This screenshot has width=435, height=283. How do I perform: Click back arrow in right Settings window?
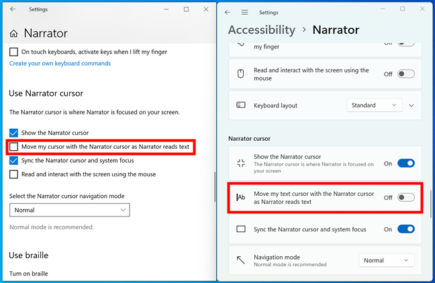[x=228, y=13]
